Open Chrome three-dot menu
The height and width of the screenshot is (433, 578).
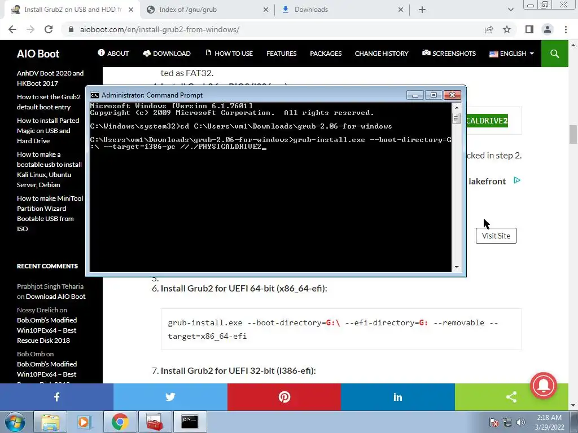[566, 29]
